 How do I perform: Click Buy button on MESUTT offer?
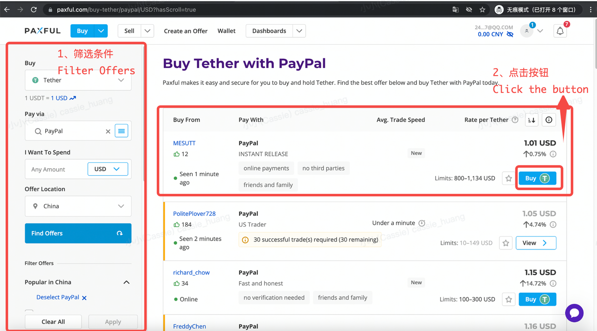pos(537,178)
